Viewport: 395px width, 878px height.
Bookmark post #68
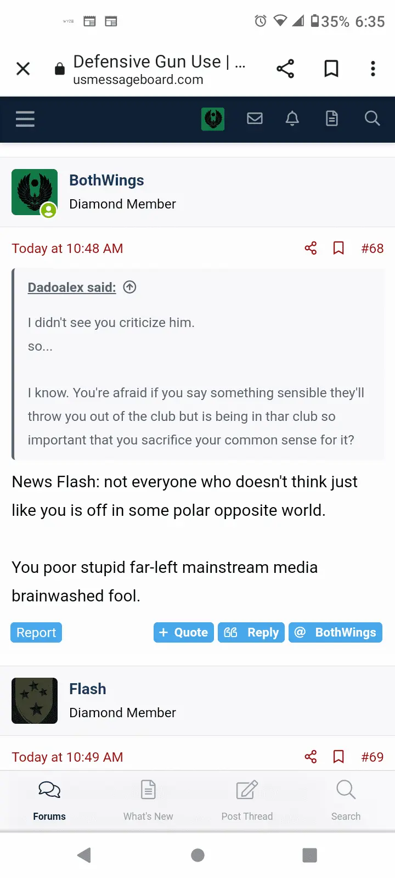click(339, 248)
